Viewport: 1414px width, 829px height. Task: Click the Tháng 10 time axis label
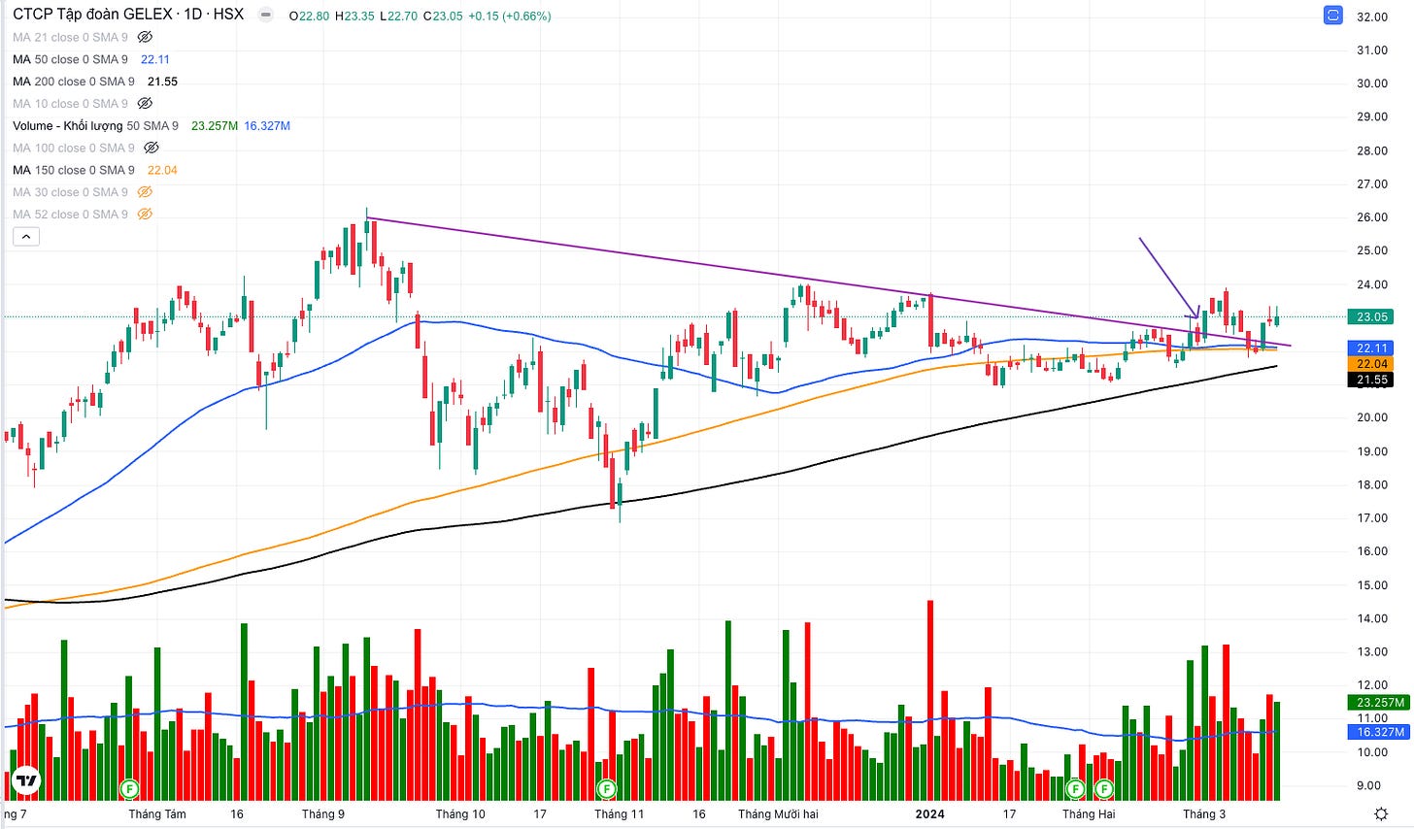[x=459, y=813]
